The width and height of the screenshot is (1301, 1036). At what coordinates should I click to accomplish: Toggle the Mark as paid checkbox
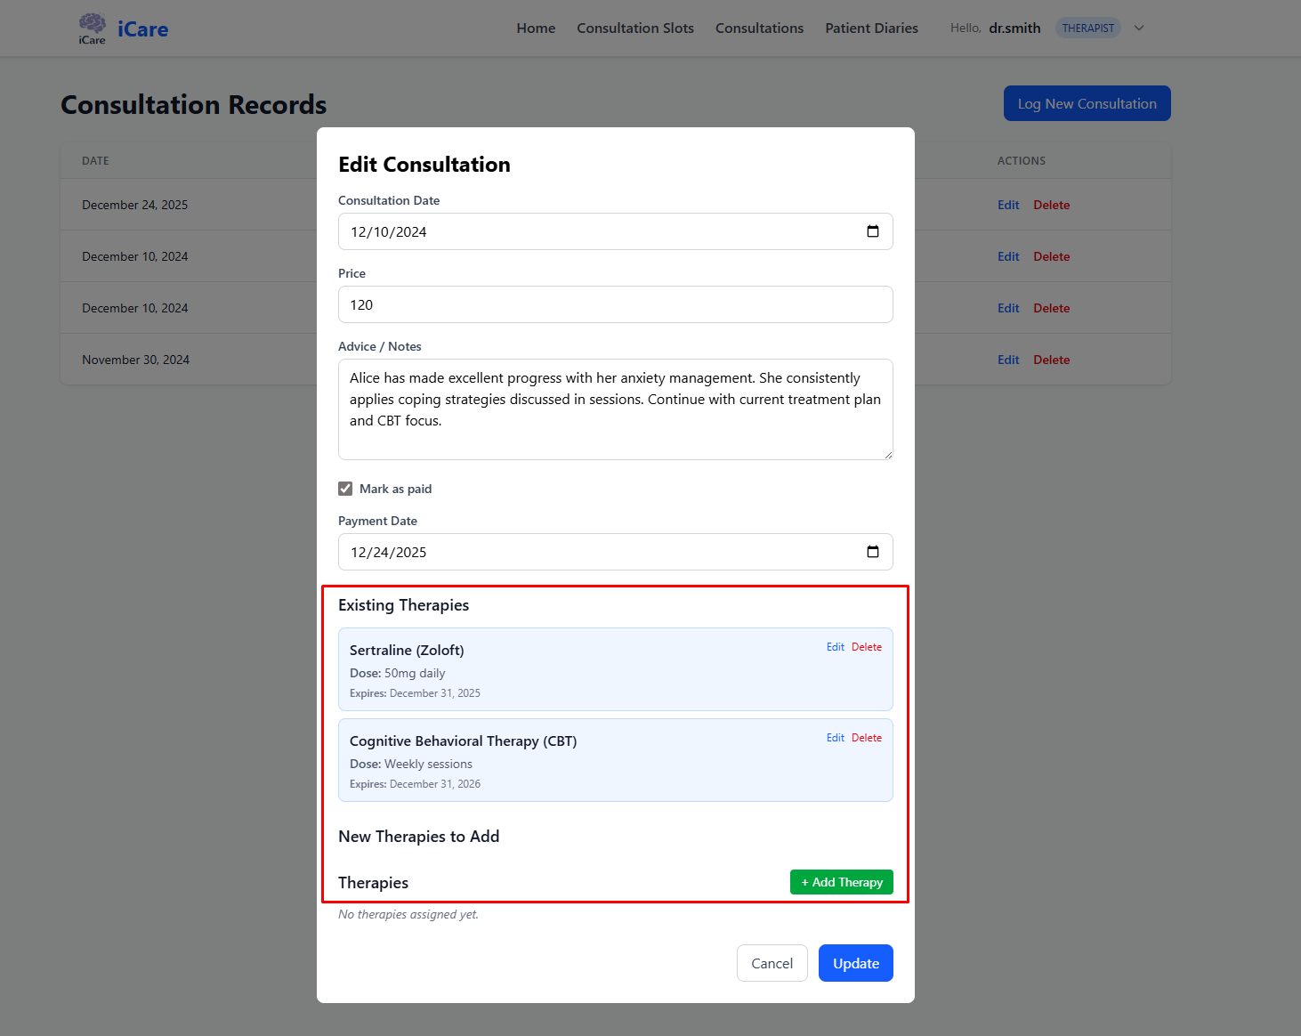click(x=345, y=489)
